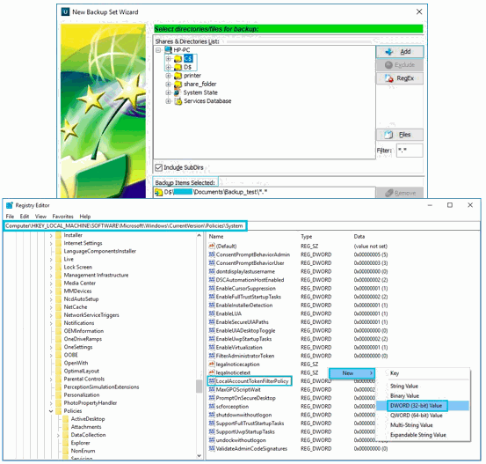
Task: Click the share_folder icon
Action: (178, 84)
